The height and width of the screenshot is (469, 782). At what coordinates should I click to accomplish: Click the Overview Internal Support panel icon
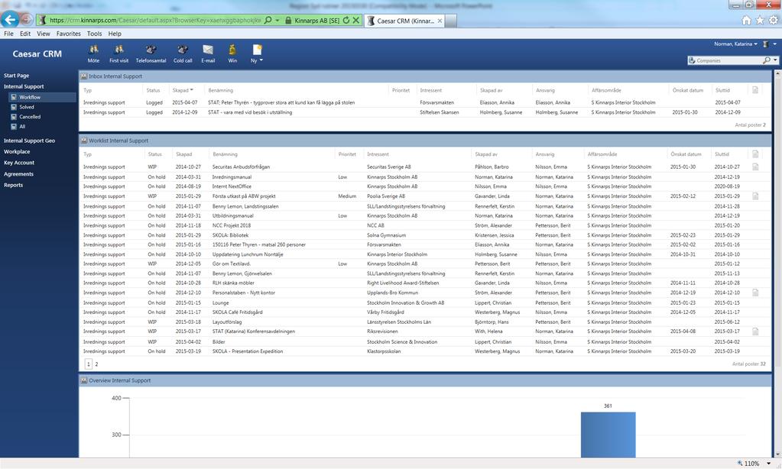click(84, 380)
